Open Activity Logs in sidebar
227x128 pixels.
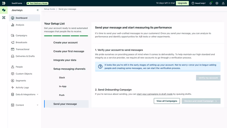tap(25, 87)
